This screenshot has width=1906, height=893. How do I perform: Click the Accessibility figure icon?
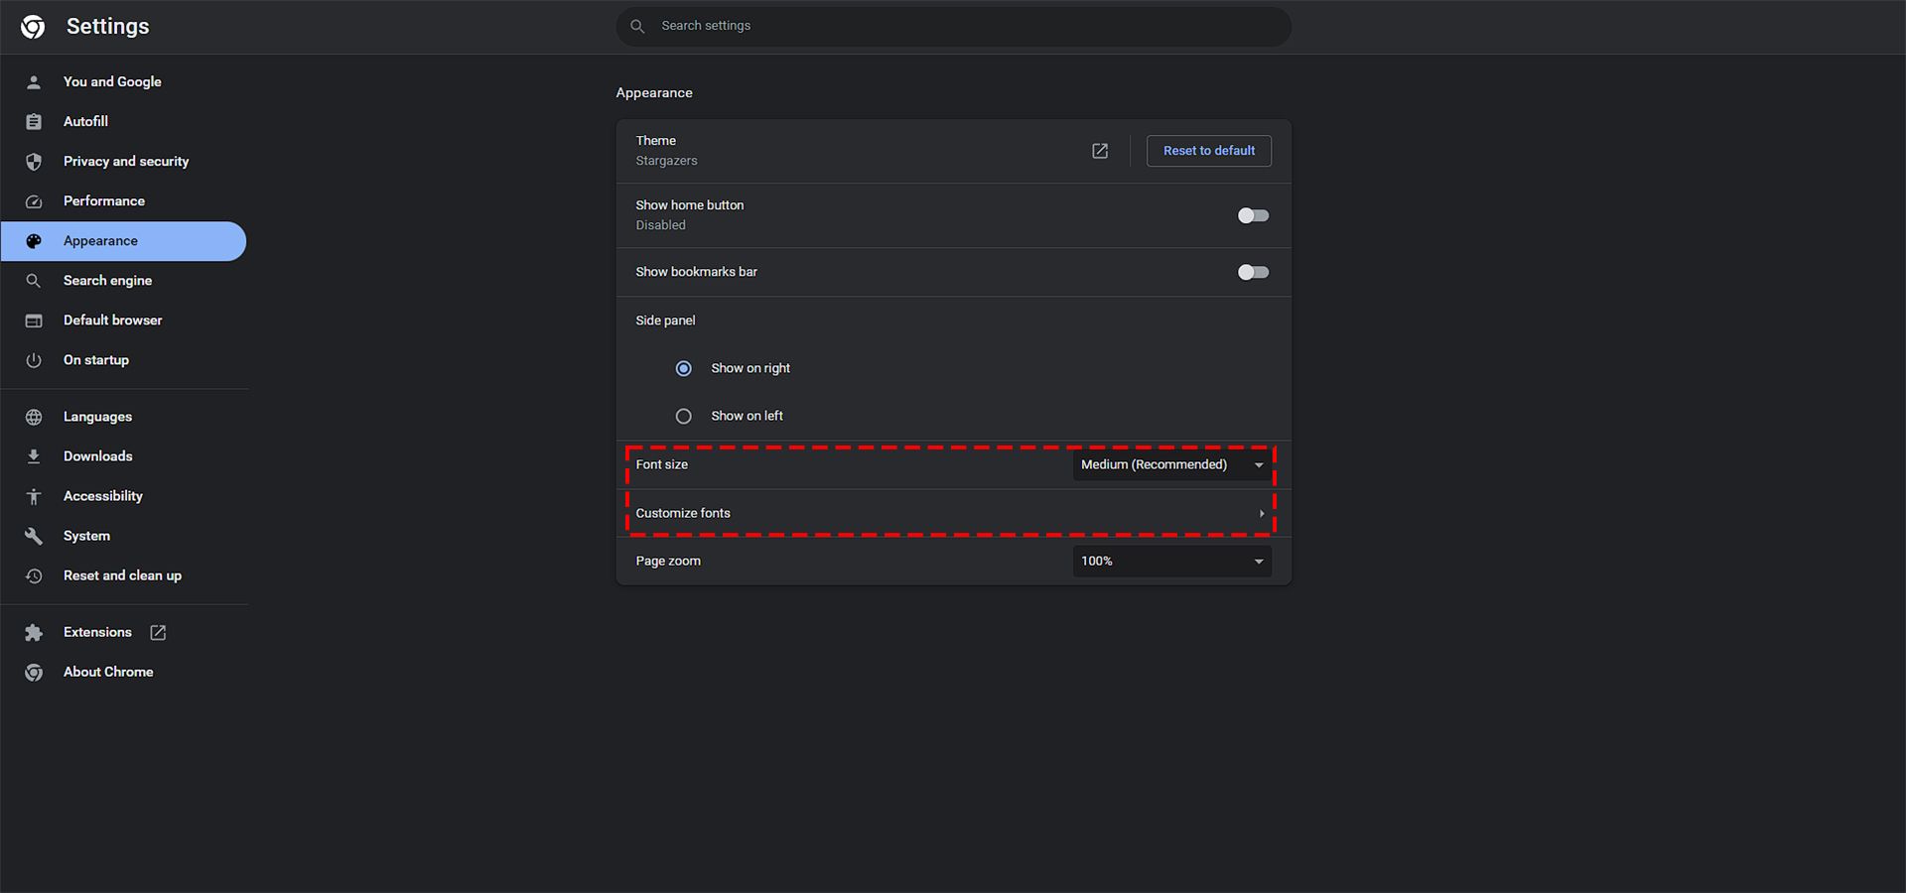(x=34, y=496)
